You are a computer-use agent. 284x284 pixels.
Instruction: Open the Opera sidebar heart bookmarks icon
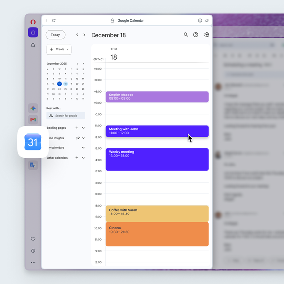pos(33,239)
